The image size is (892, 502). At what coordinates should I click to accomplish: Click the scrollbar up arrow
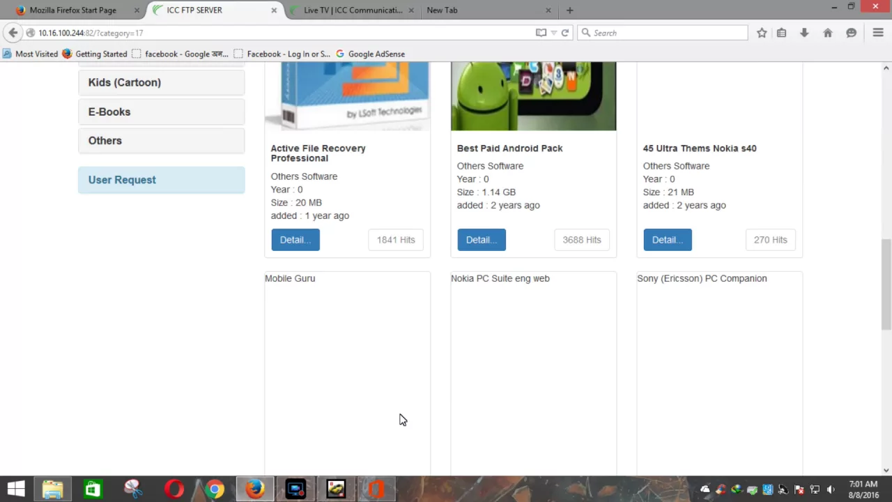coord(886,68)
